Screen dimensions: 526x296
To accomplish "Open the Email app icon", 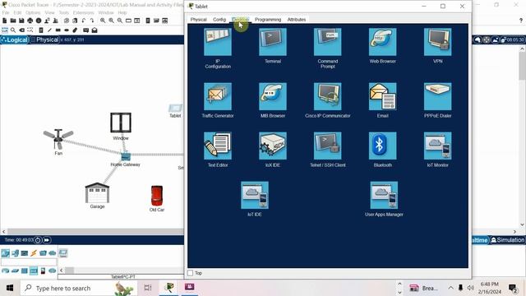I will point(382,97).
